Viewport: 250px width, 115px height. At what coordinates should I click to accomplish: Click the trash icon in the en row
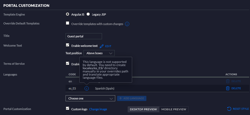[228, 81]
